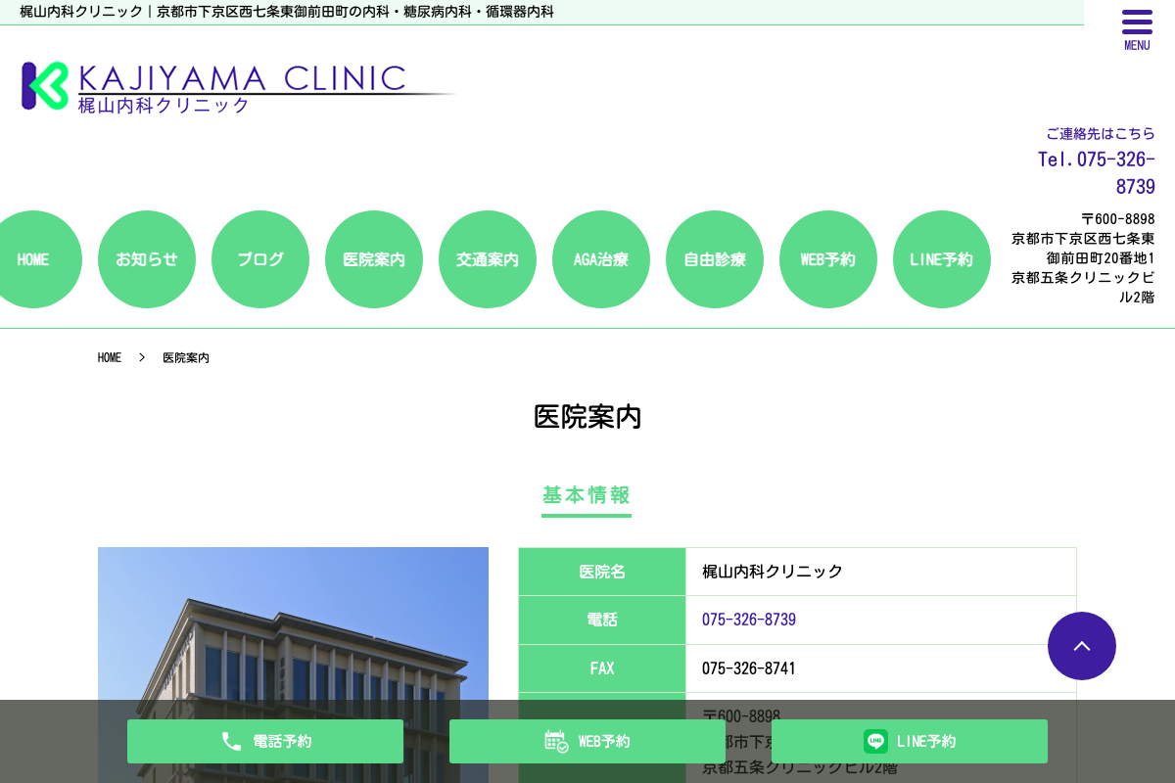
Task: Select the AGA治療 circular icon
Action: (x=600, y=259)
